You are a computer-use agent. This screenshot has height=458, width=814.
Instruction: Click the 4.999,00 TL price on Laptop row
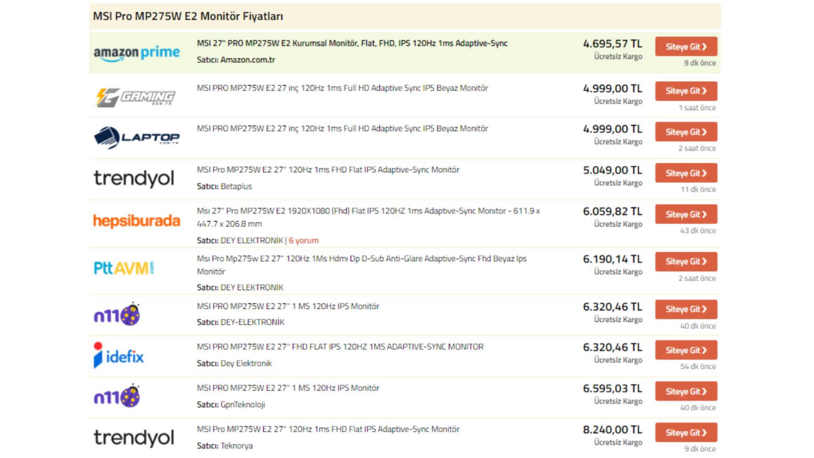pos(612,129)
